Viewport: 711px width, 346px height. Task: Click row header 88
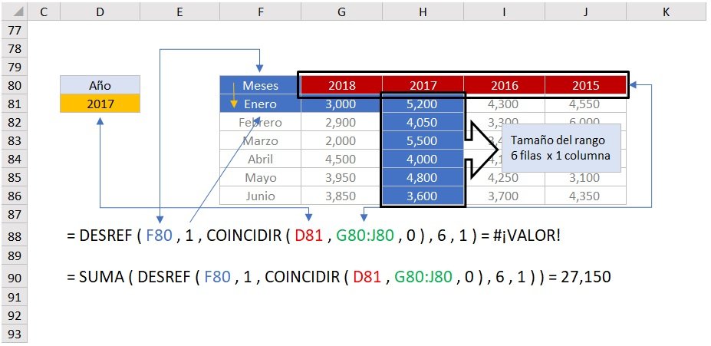click(15, 235)
